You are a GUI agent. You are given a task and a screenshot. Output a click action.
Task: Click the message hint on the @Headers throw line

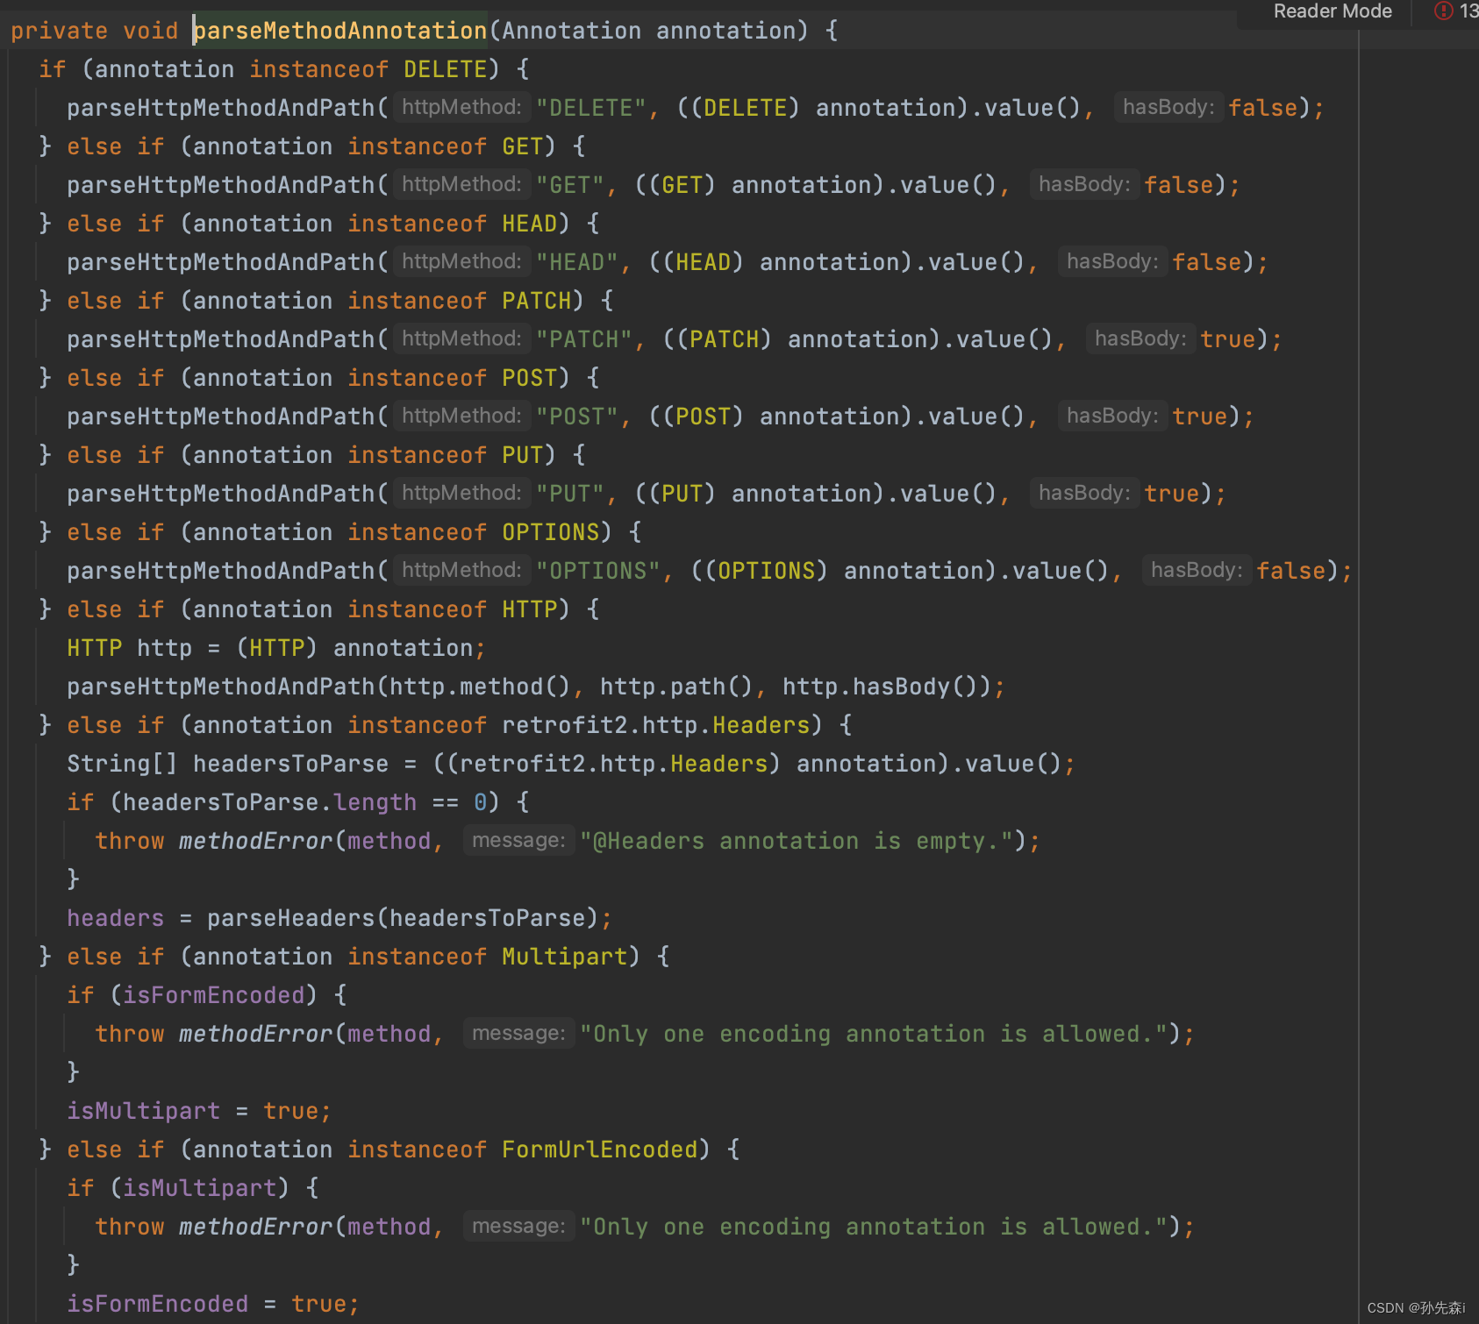(x=518, y=840)
